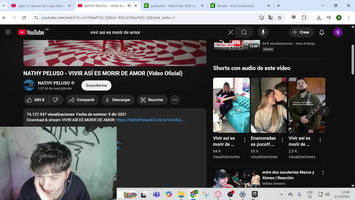Share the video with Compartir

tap(82, 100)
